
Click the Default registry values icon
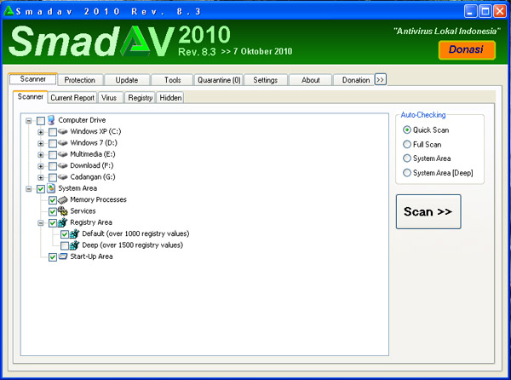coord(75,234)
